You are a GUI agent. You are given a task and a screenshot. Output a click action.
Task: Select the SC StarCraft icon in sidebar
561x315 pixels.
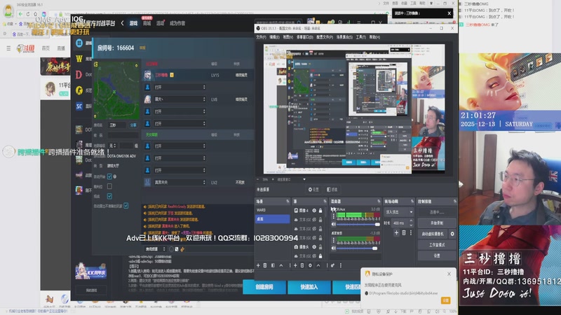[x=79, y=106]
